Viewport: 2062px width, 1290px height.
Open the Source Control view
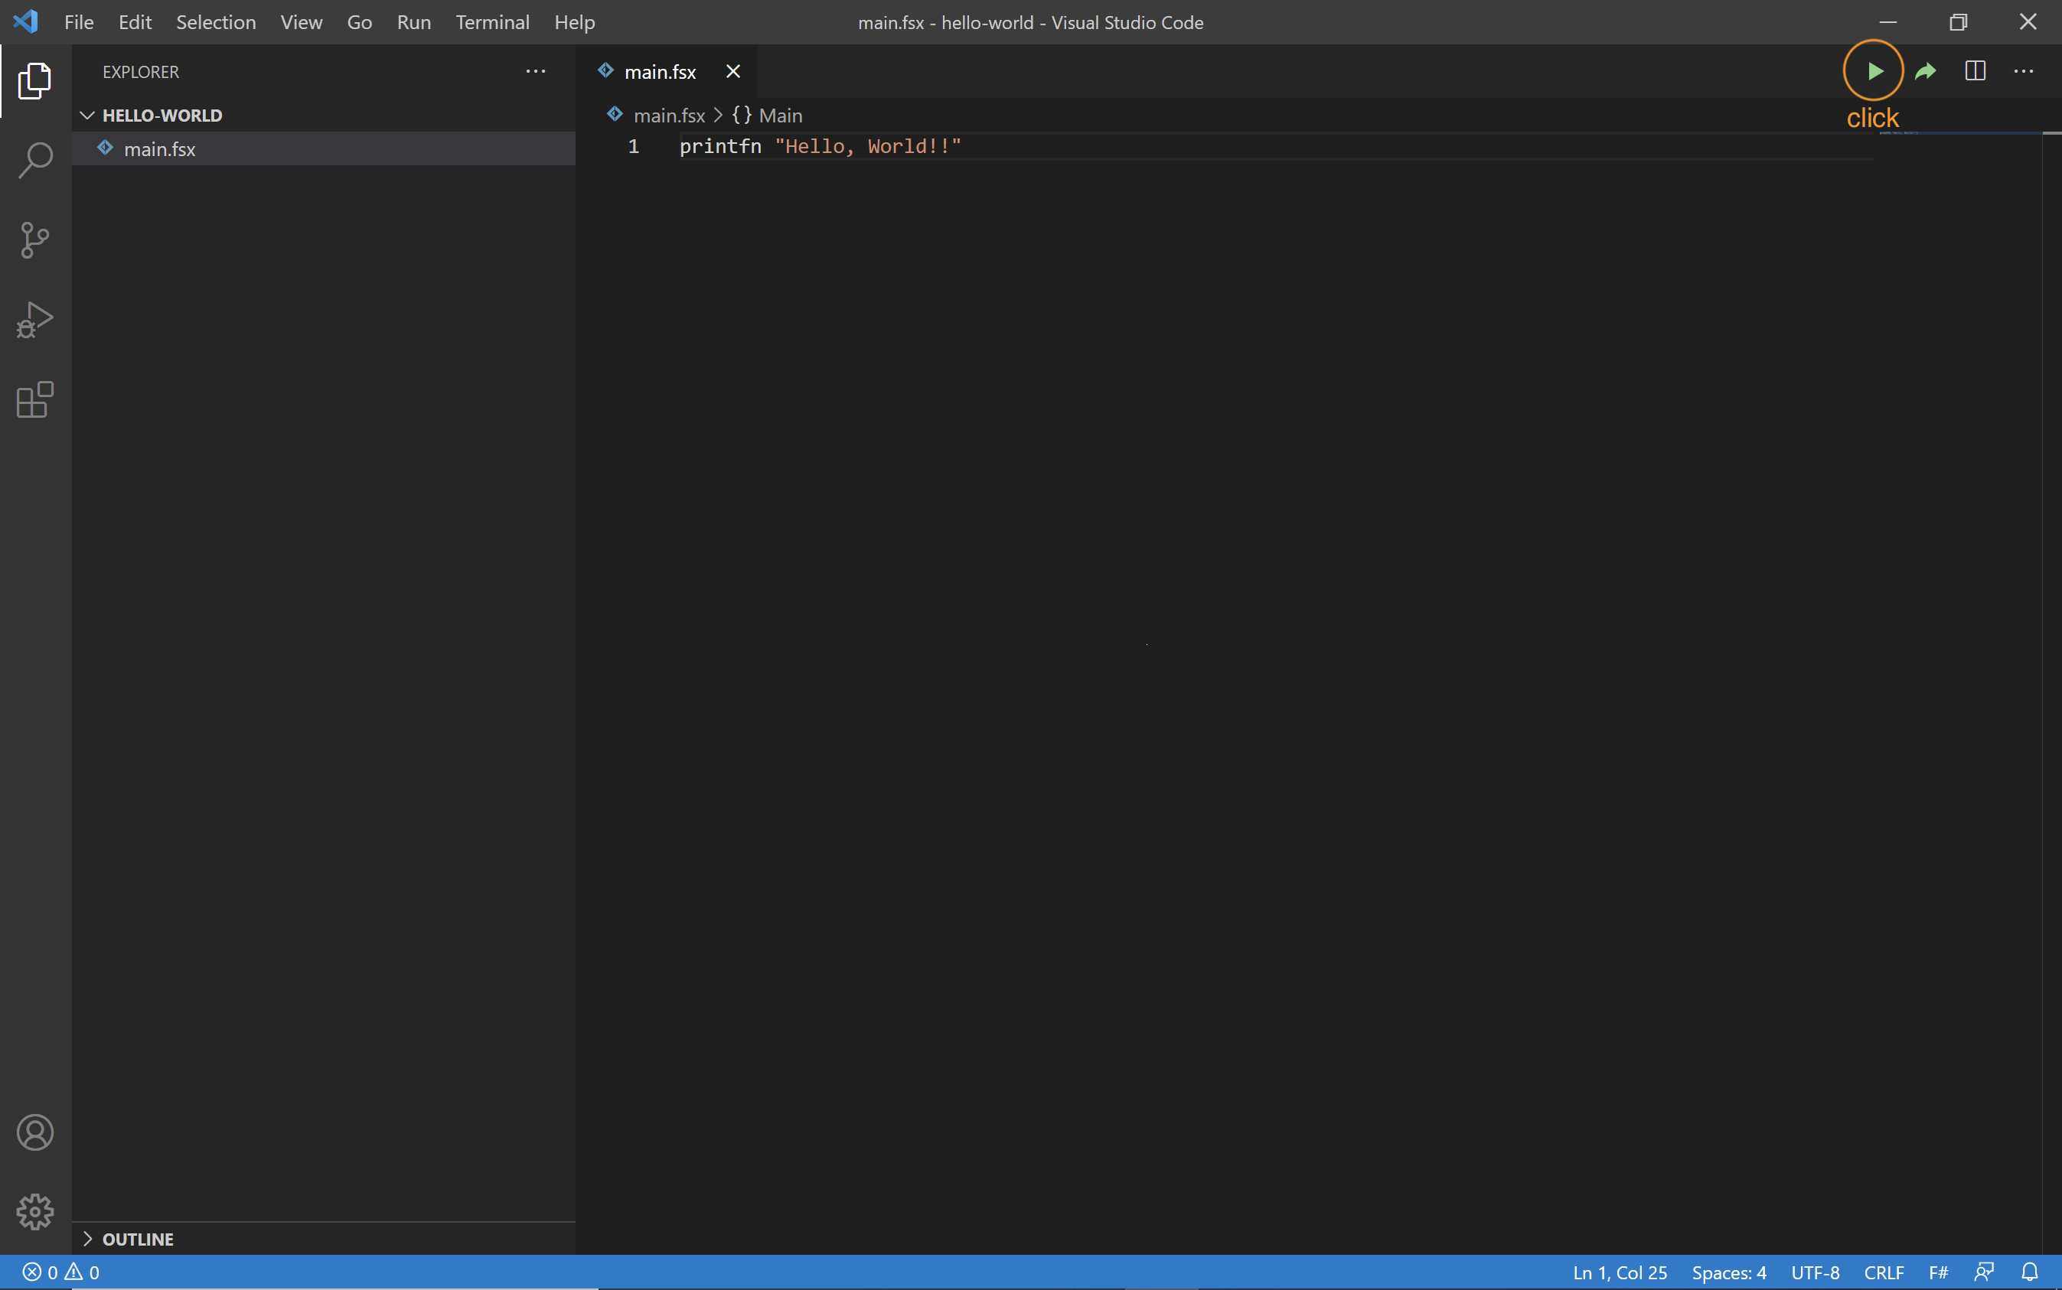35,239
